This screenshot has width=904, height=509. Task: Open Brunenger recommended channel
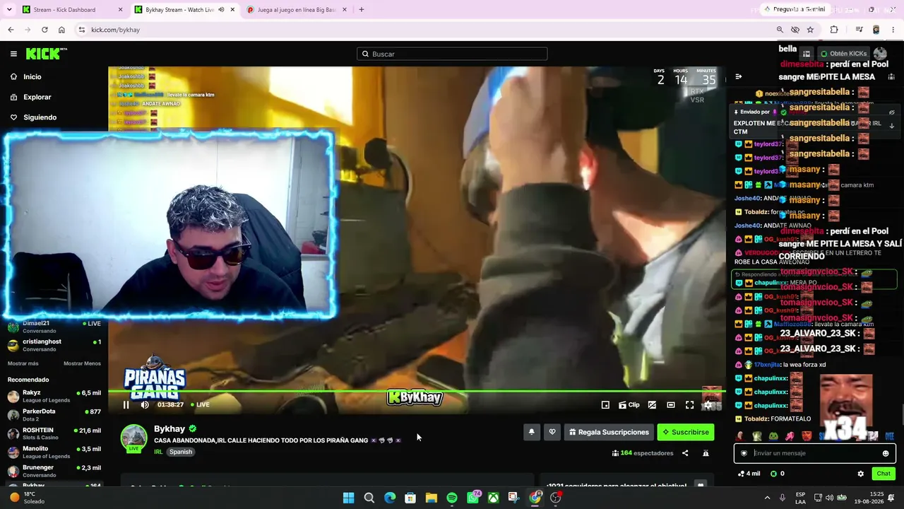54,472
